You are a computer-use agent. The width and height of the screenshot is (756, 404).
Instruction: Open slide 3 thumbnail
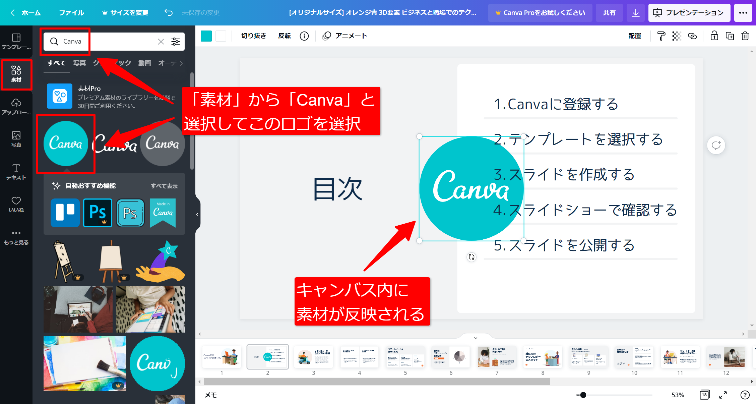click(x=314, y=357)
